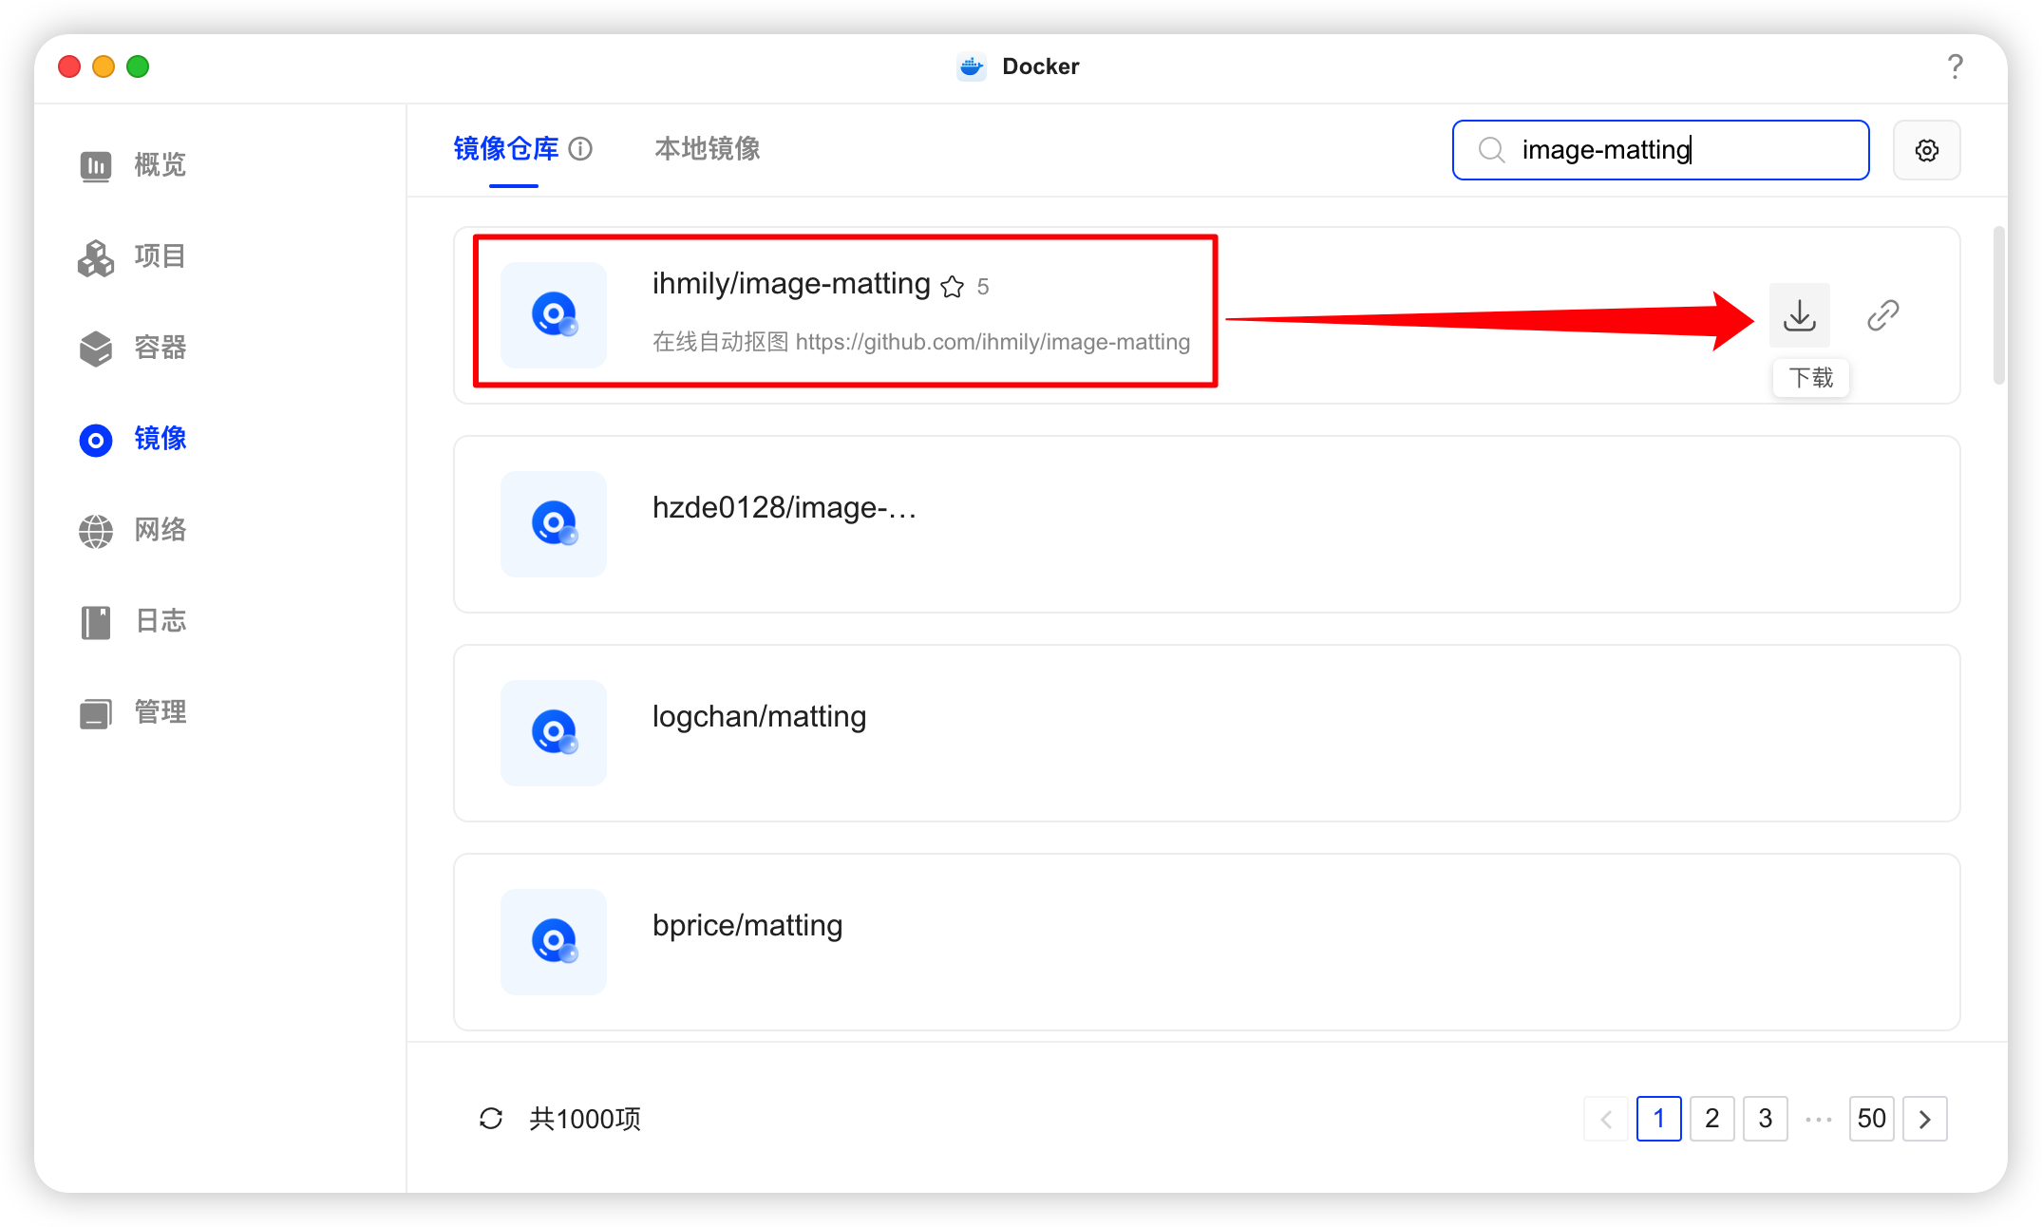This screenshot has width=2042, height=1227.
Task: Open 管理 management section
Action: [x=133, y=712]
